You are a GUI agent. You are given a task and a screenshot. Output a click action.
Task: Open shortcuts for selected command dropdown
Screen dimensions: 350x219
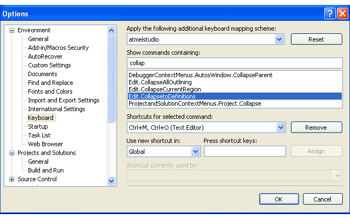pyautogui.click(x=281, y=128)
